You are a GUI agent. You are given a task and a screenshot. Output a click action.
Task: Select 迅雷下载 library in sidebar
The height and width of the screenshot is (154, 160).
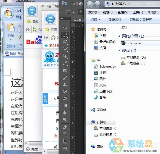pyautogui.click(x=103, y=91)
